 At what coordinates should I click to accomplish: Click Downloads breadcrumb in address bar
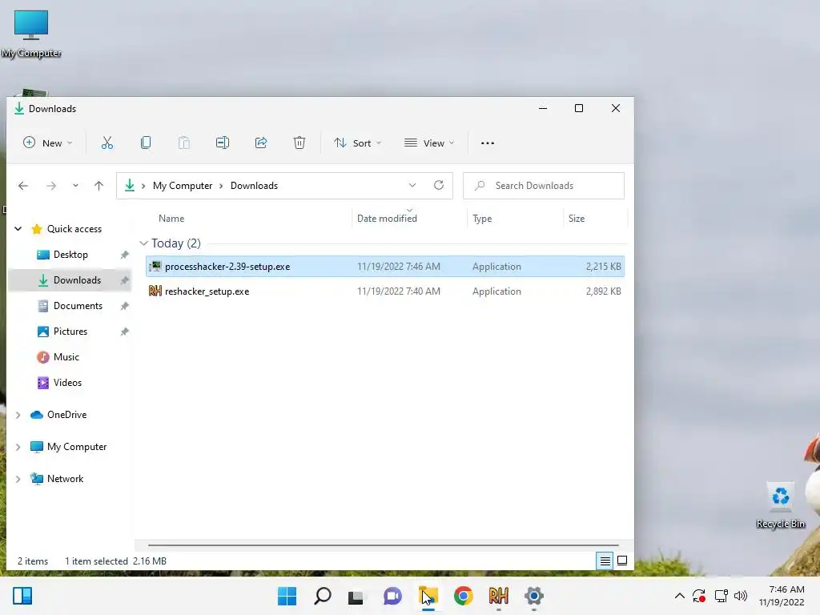[x=254, y=186]
